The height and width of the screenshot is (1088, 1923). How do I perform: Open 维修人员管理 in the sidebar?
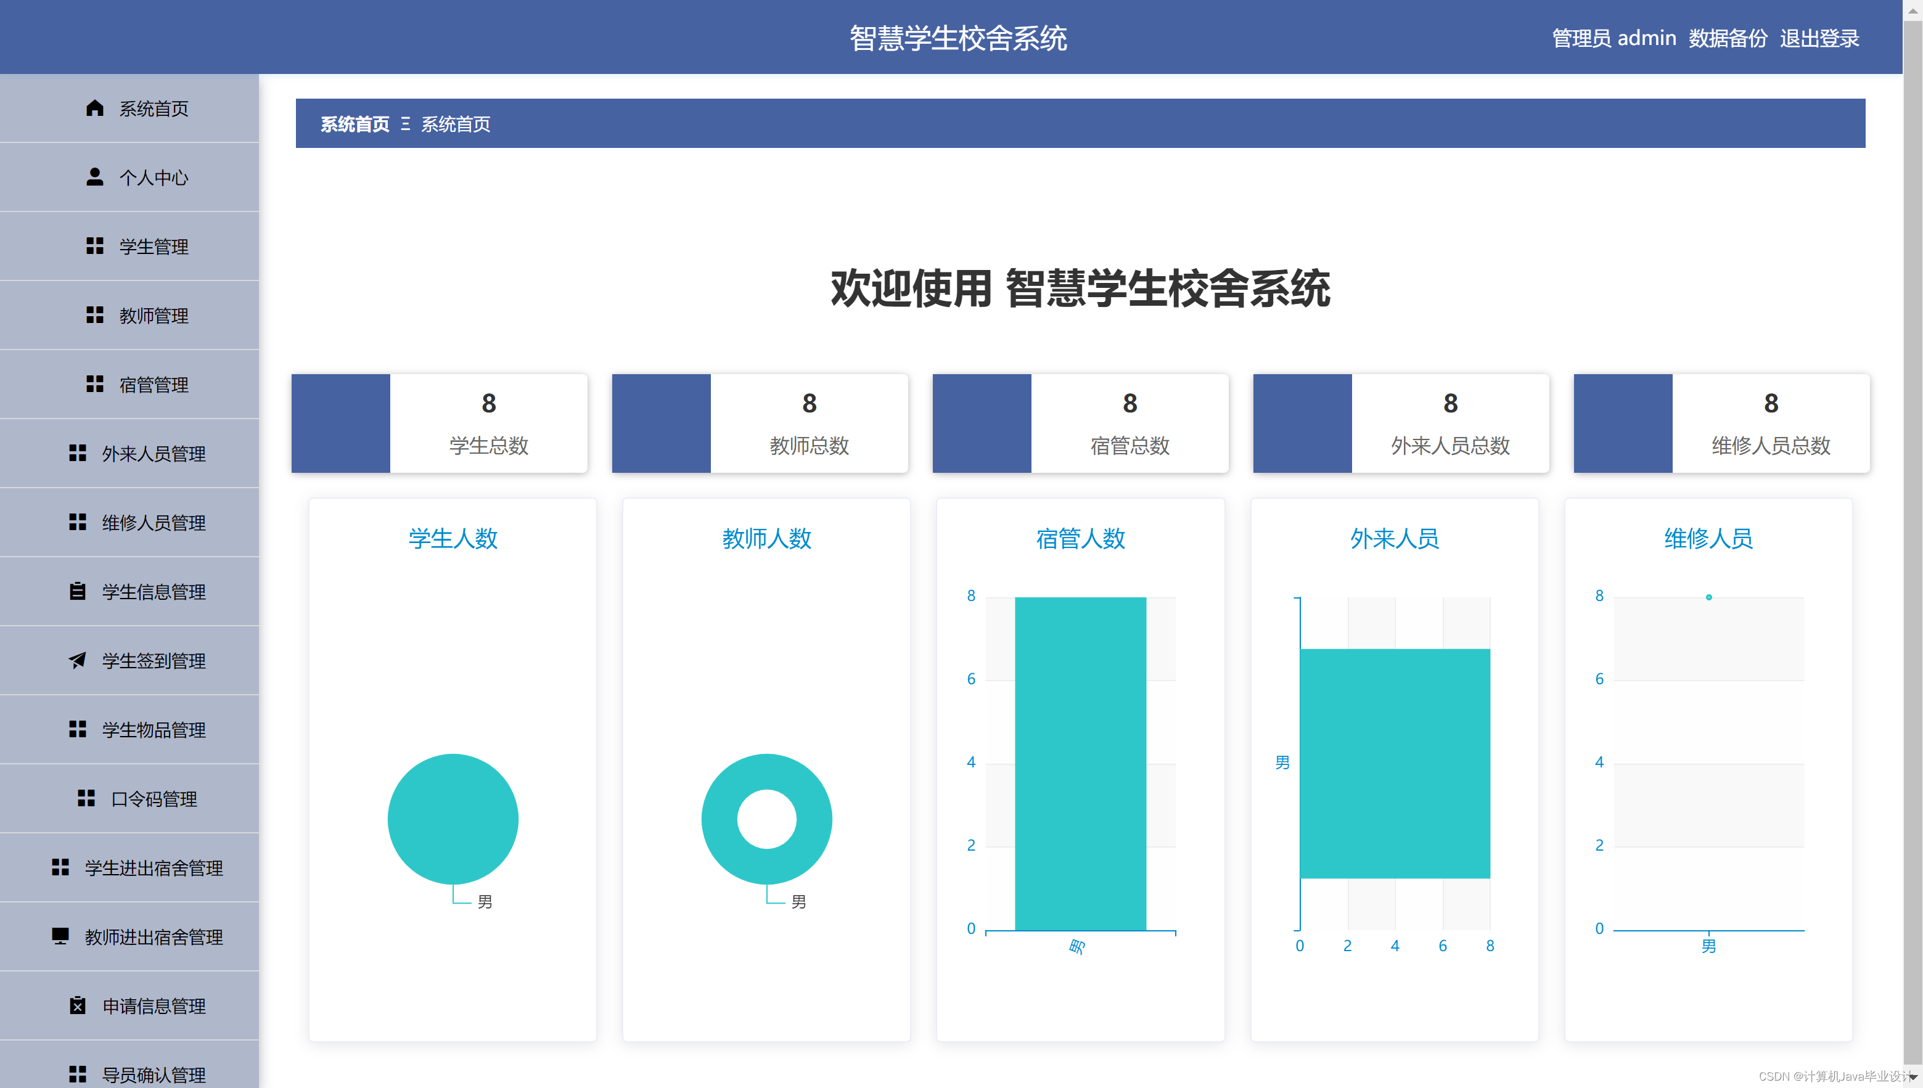pyautogui.click(x=154, y=522)
